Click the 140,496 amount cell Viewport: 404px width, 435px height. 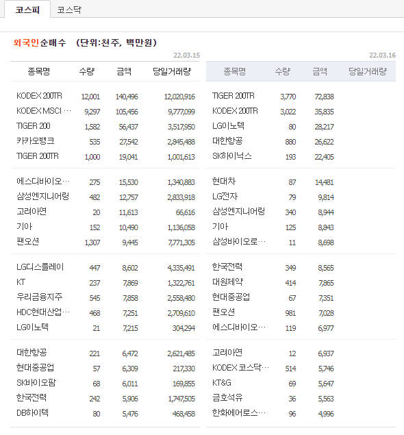(x=127, y=97)
